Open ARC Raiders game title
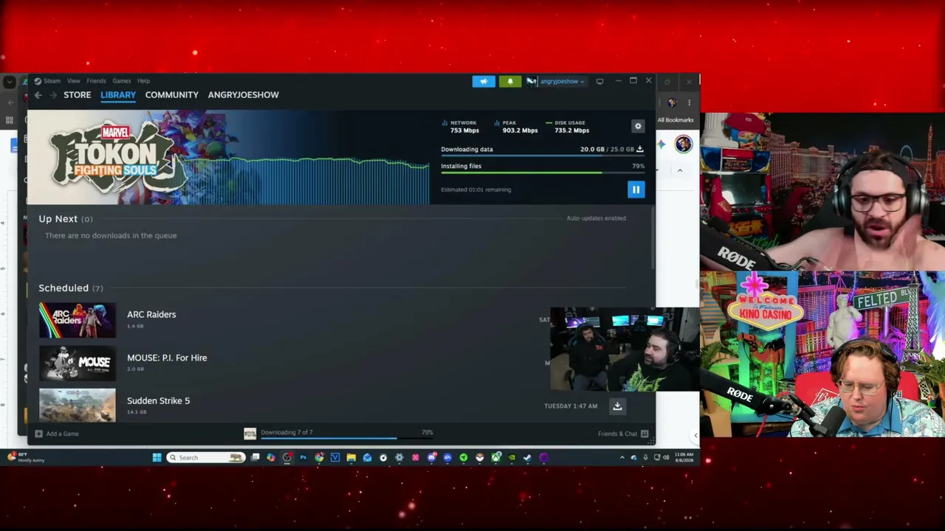 click(x=151, y=314)
